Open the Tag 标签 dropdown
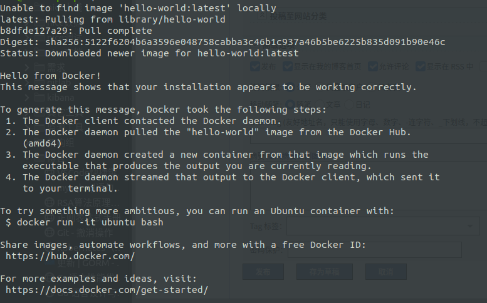Image resolution: width=487 pixels, height=303 pixels. click(384, 226)
